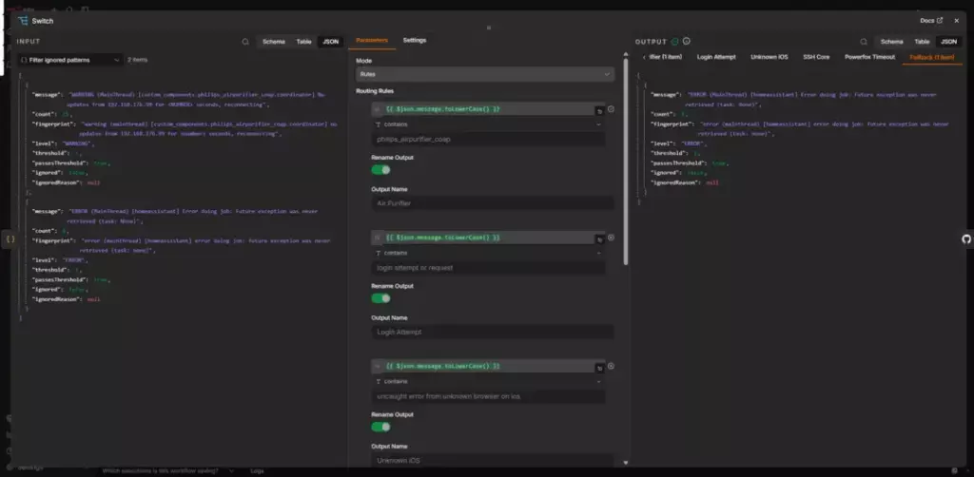
Task: Open the SSH Core output branch
Action: [x=816, y=57]
